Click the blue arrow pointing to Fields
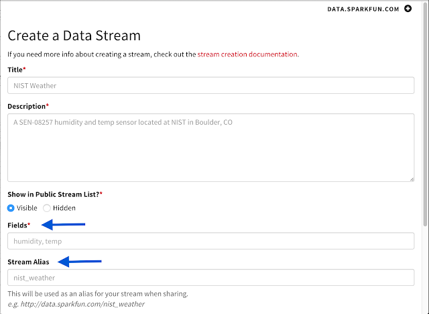The height and width of the screenshot is (314, 429). 63,225
